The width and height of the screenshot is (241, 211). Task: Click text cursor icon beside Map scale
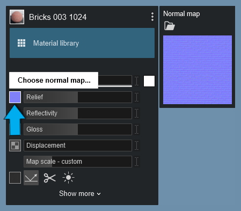click(x=136, y=162)
